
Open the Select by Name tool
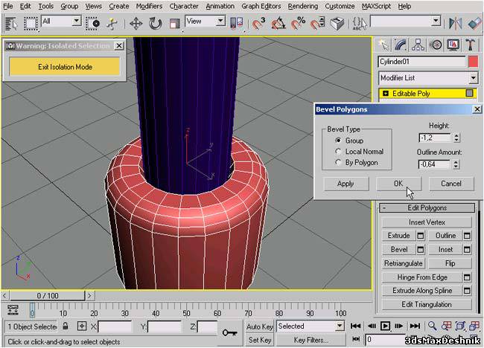point(11,24)
